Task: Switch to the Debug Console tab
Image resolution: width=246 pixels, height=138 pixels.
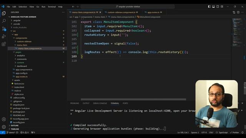Action: point(100,103)
